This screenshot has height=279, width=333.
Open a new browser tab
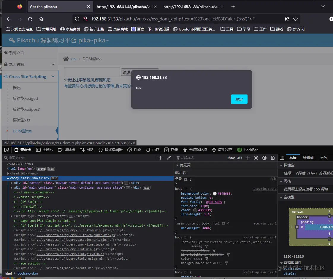click(x=233, y=7)
